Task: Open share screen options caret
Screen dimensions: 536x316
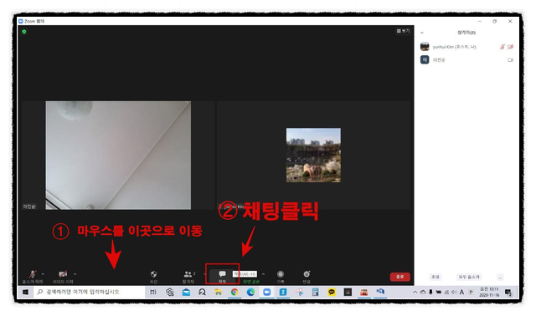Action: click(263, 274)
